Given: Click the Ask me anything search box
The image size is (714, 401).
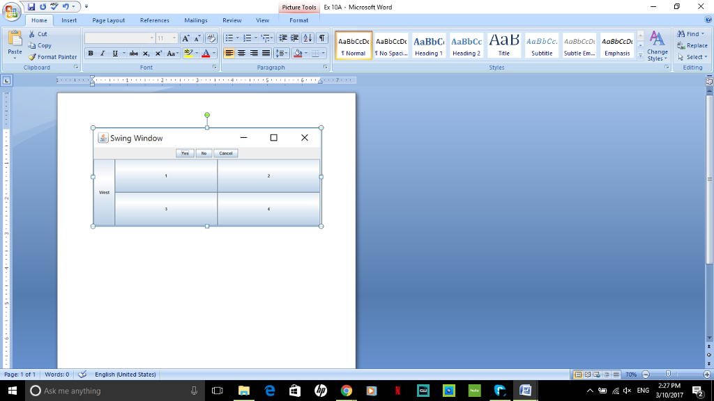Looking at the screenshot, I should (105, 390).
